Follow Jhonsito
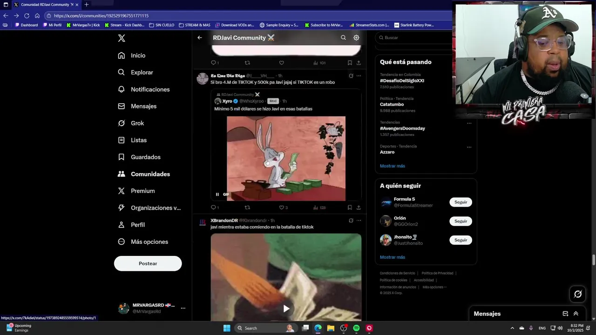Image resolution: width=596 pixels, height=335 pixels. point(461,240)
